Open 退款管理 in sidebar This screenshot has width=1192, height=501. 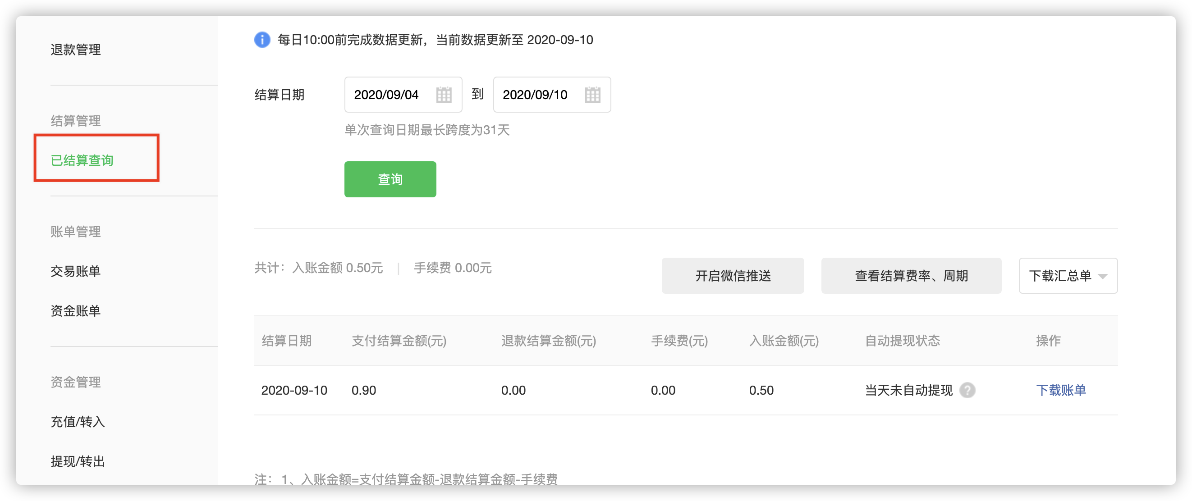pyautogui.click(x=75, y=50)
